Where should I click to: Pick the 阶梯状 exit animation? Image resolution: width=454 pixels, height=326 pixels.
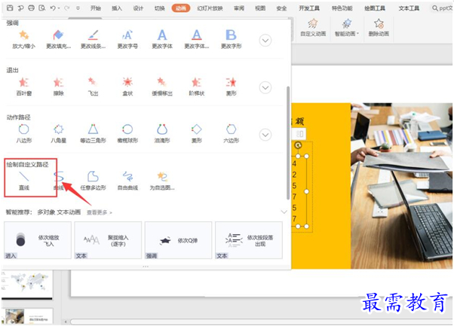pos(197,87)
